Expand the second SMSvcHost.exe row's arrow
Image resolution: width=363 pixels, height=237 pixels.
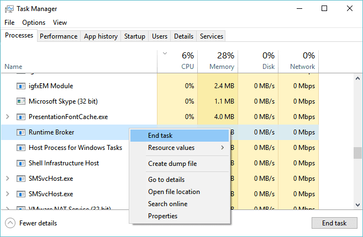[x=8, y=194]
